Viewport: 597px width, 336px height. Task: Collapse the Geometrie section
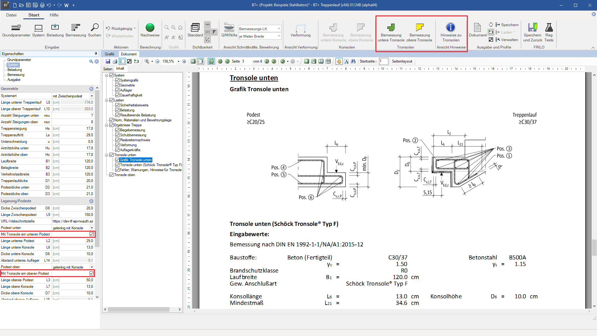coord(91,89)
